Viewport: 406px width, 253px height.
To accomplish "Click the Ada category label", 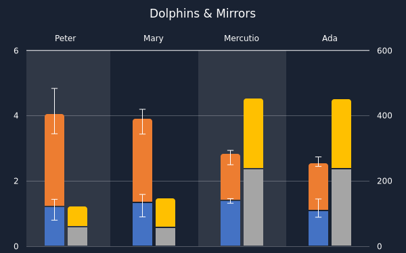I will pyautogui.click(x=330, y=38).
